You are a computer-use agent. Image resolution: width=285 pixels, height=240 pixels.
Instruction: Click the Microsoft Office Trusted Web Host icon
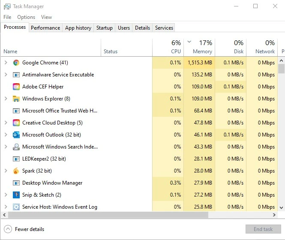point(16,111)
